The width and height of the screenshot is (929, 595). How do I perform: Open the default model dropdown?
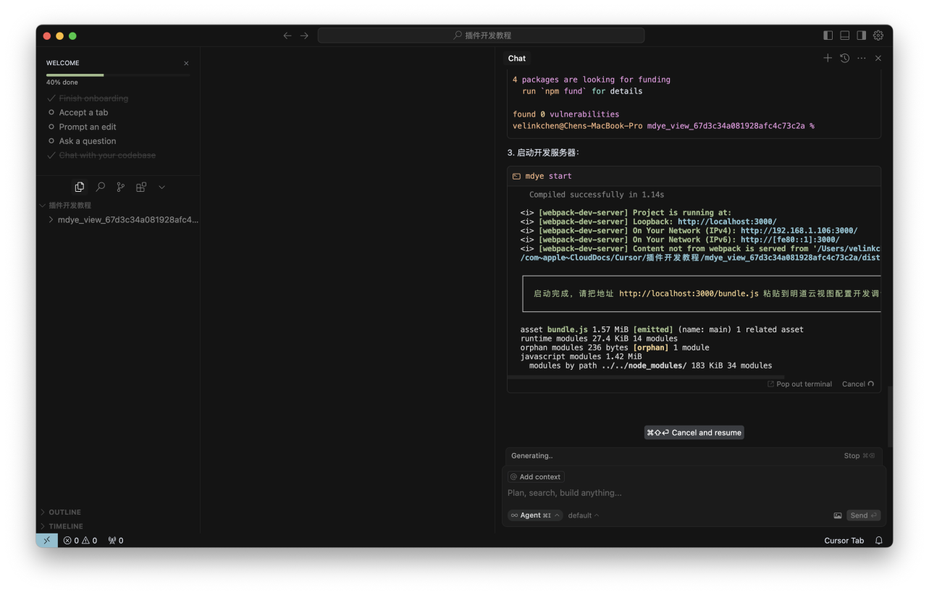coord(583,515)
